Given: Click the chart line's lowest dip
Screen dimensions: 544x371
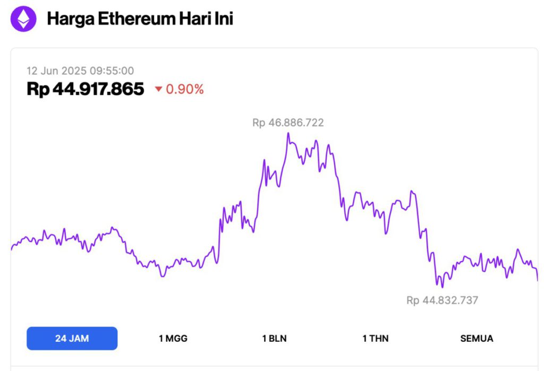Looking at the screenshot, I should (442, 287).
